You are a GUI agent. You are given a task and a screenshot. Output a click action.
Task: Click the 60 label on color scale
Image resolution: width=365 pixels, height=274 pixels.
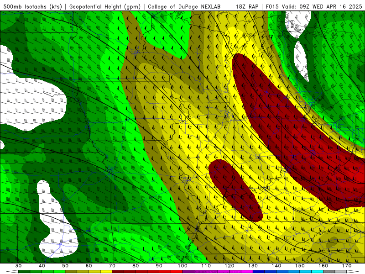tap(89, 266)
